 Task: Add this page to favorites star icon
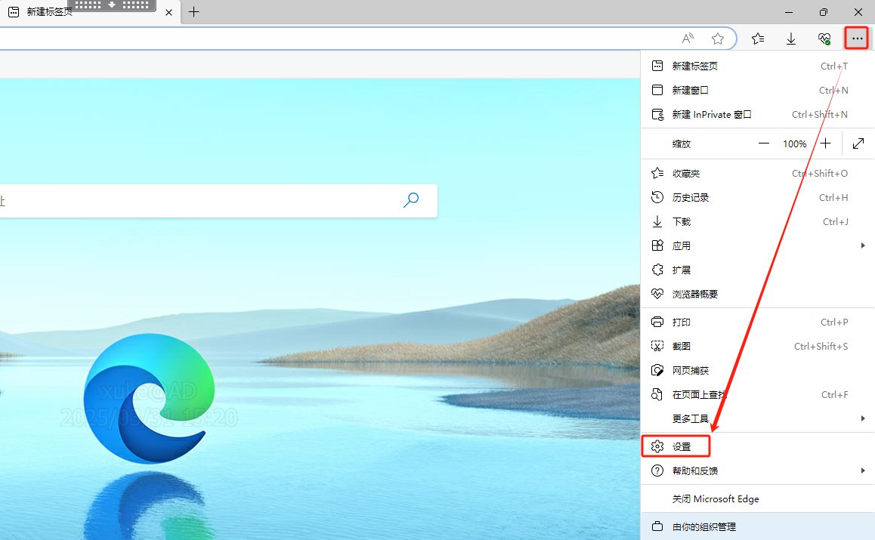(718, 39)
